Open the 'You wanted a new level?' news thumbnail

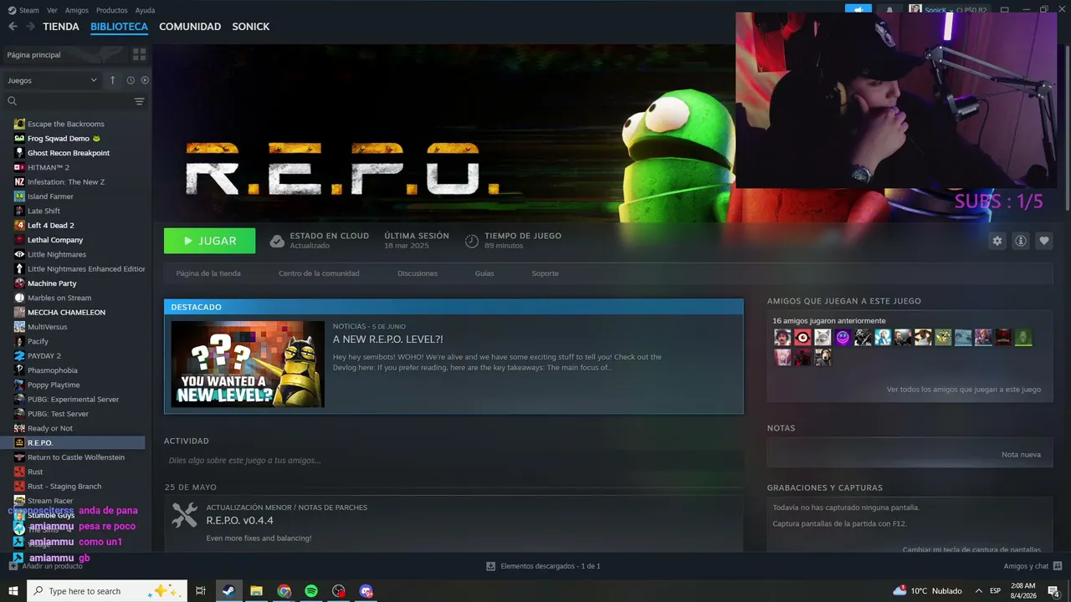[248, 364]
